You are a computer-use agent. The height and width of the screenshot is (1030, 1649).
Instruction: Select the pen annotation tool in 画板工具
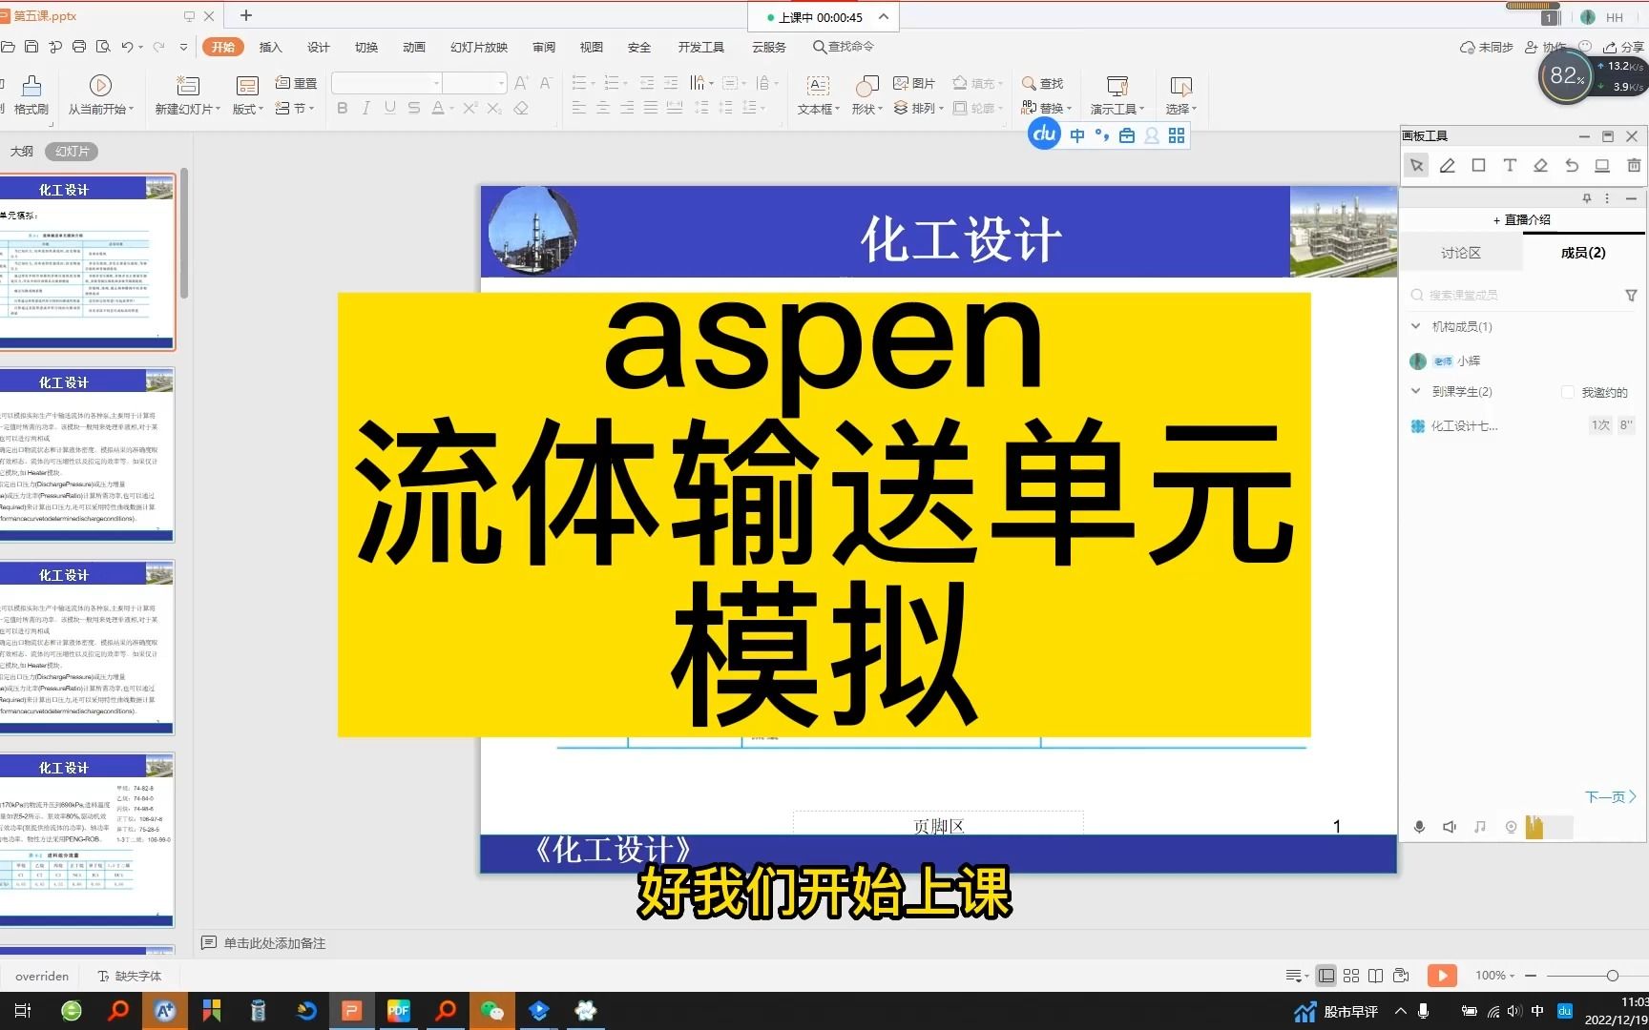click(1447, 165)
